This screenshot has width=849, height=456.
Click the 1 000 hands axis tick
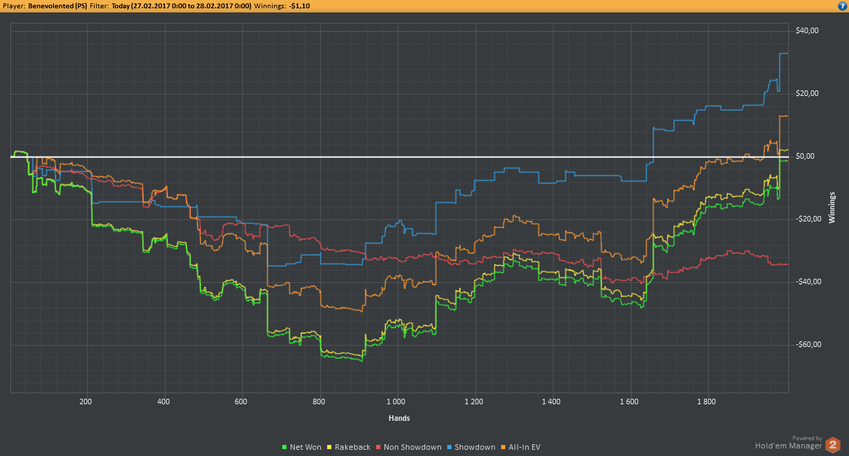click(x=396, y=401)
